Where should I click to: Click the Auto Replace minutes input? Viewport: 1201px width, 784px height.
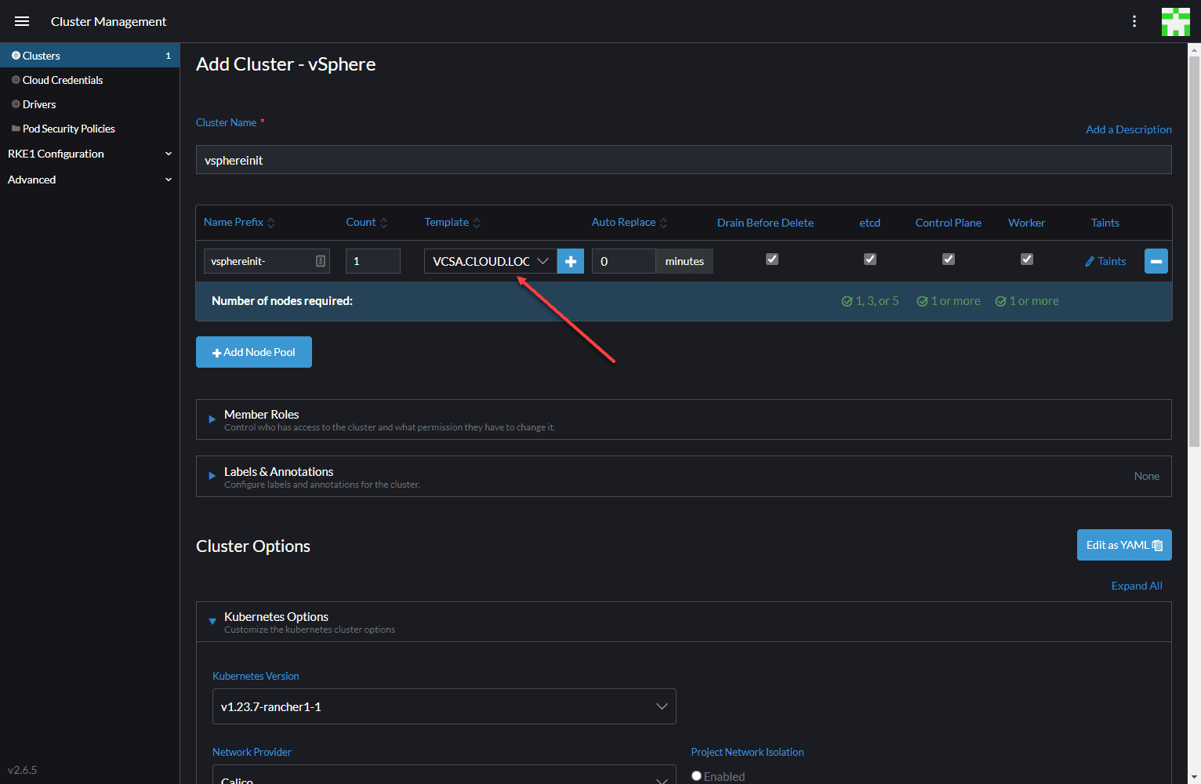[x=624, y=261]
